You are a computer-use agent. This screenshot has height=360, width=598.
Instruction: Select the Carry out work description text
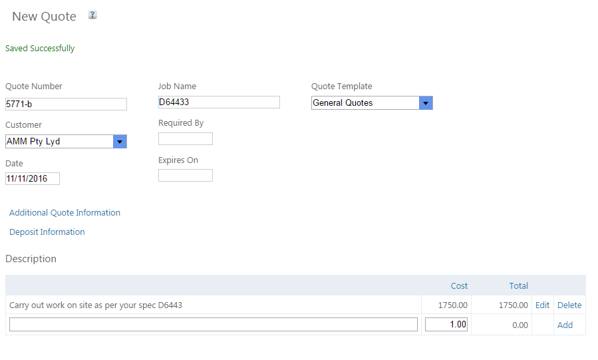(x=96, y=305)
